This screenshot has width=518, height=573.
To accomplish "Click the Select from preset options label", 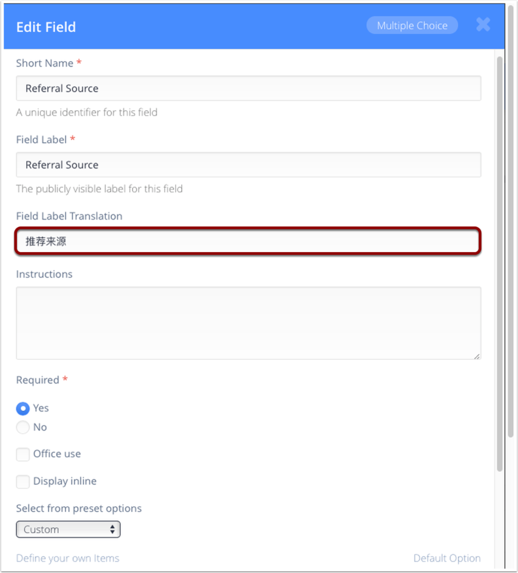I will coord(79,509).
